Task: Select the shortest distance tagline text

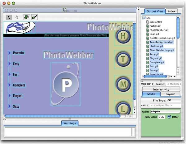Action: click(76, 35)
